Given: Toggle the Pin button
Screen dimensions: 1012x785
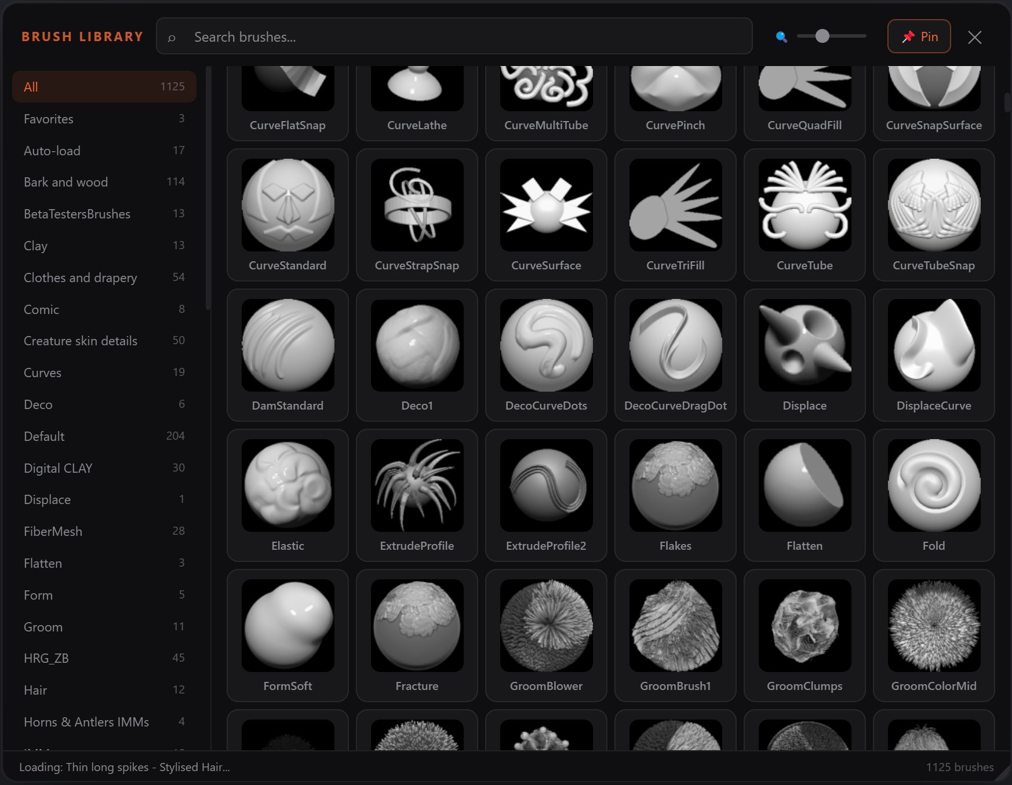Looking at the screenshot, I should 919,36.
